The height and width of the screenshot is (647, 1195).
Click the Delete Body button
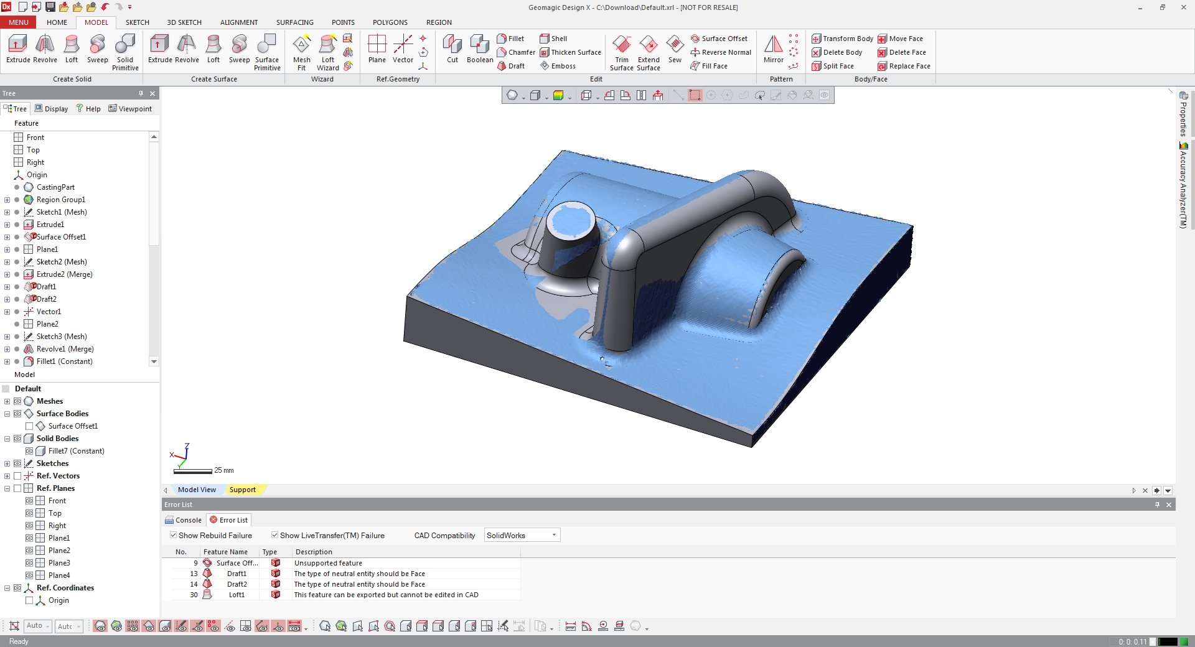tap(837, 52)
